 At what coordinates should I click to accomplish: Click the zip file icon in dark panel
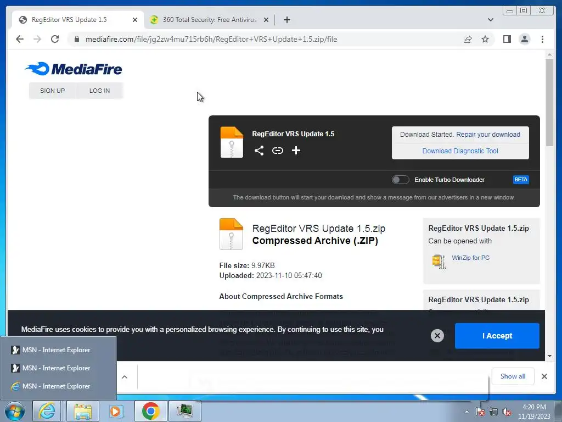[x=232, y=142]
